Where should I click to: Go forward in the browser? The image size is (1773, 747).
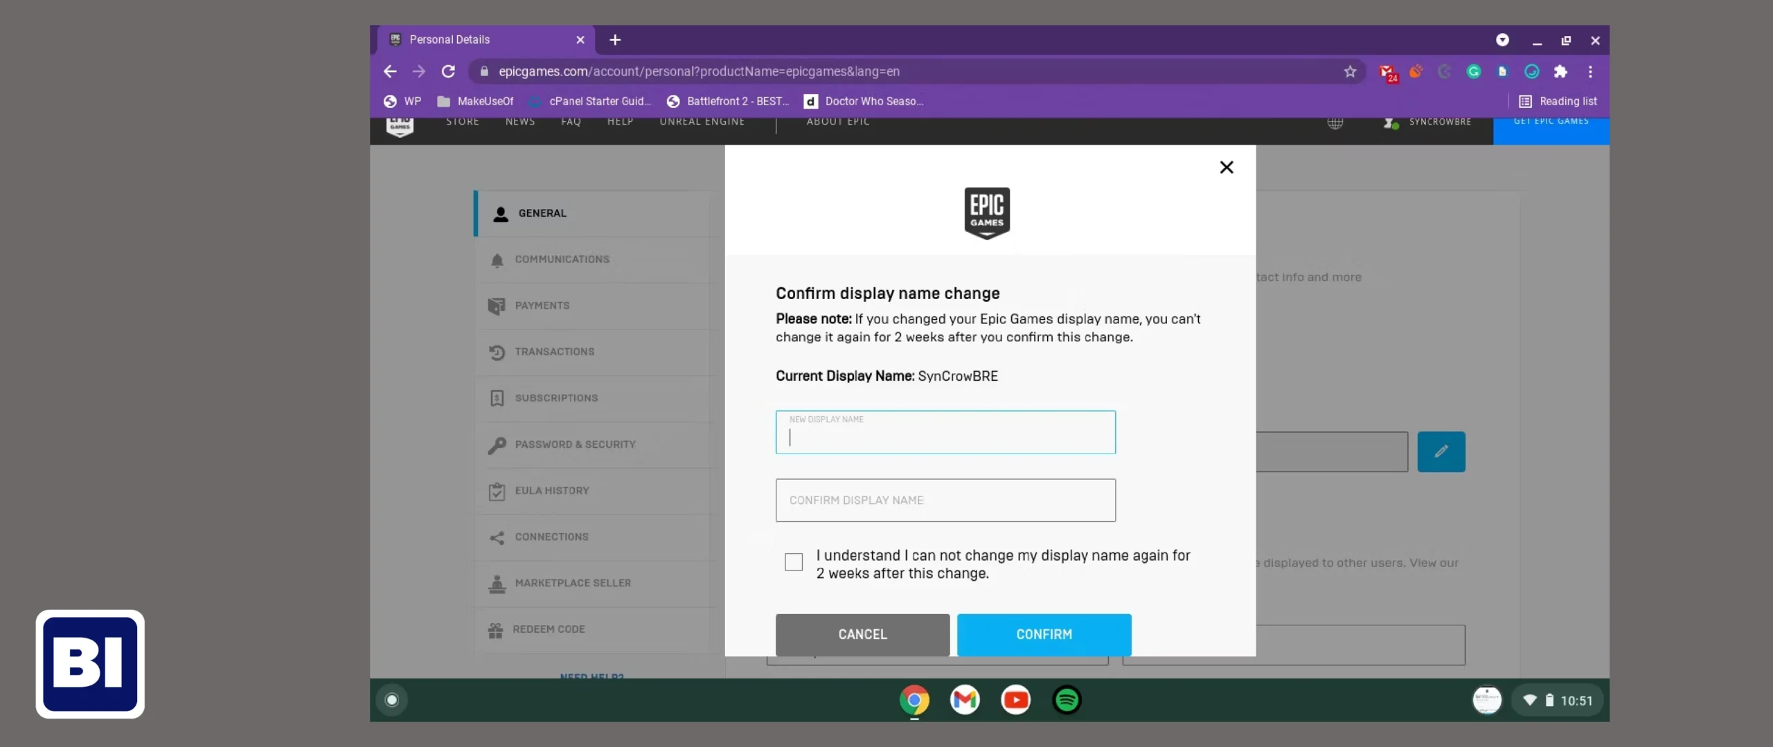(x=419, y=71)
